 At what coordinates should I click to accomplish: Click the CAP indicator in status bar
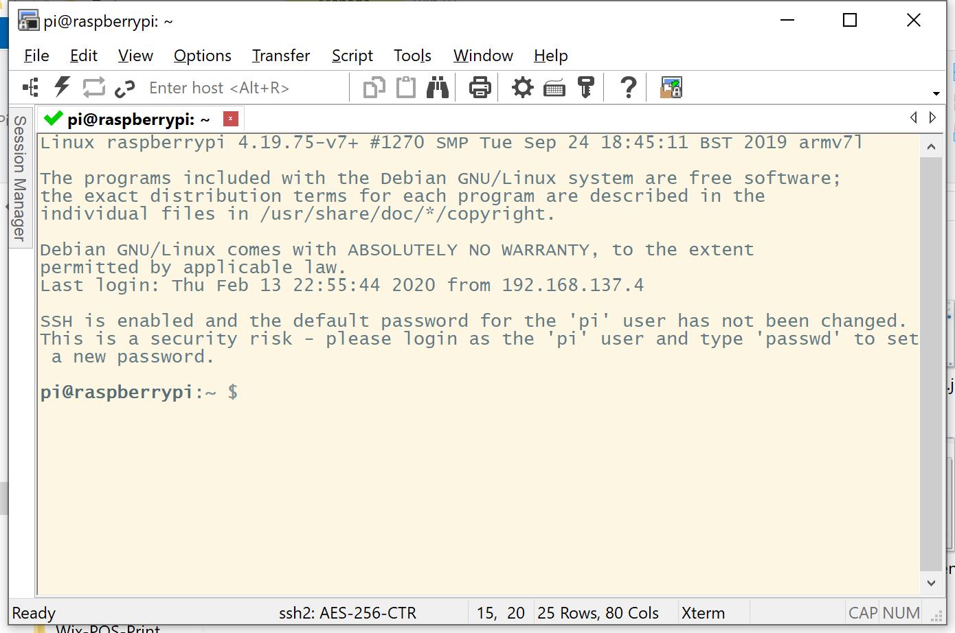point(863,613)
